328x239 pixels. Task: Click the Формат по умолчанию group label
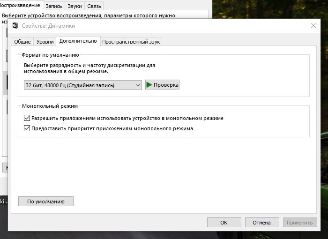pos(51,55)
